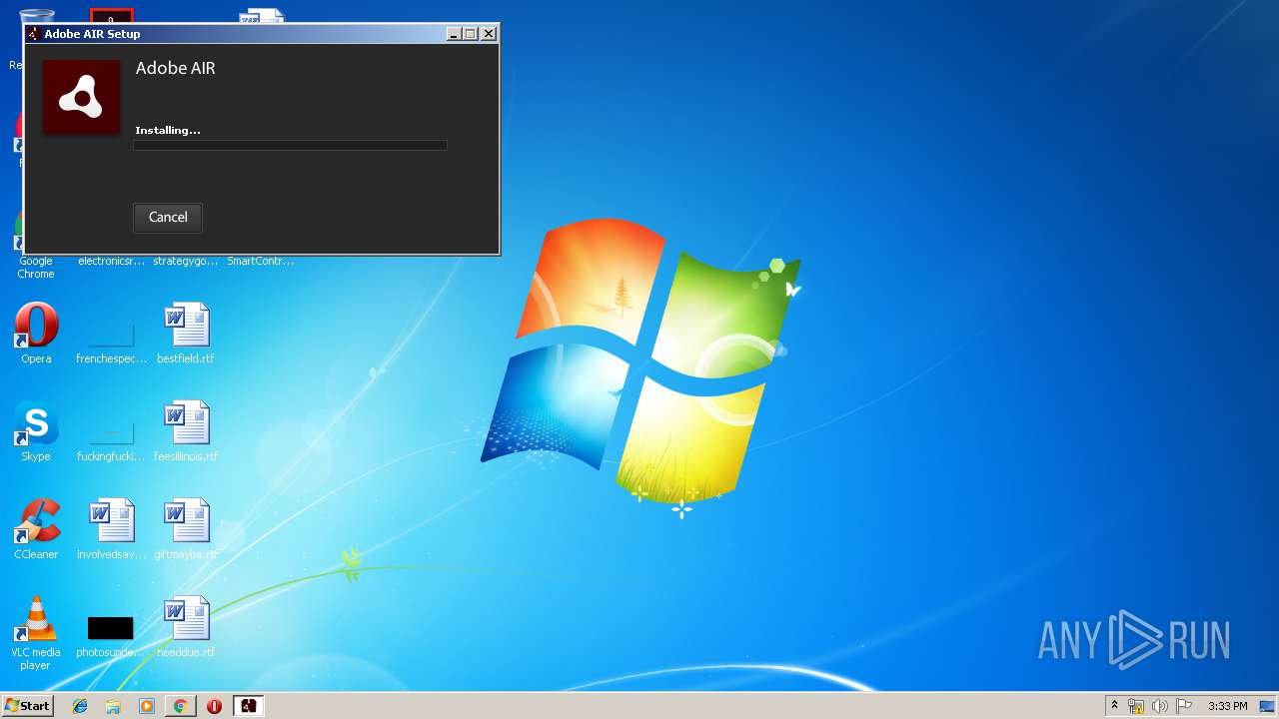1279x719 pixels.
Task: Open the clock showing 3:33 PM
Action: 1227,706
